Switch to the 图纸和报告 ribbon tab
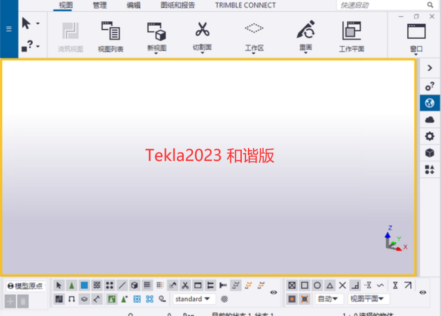Viewport: 441px width, 316px height. point(177,5)
